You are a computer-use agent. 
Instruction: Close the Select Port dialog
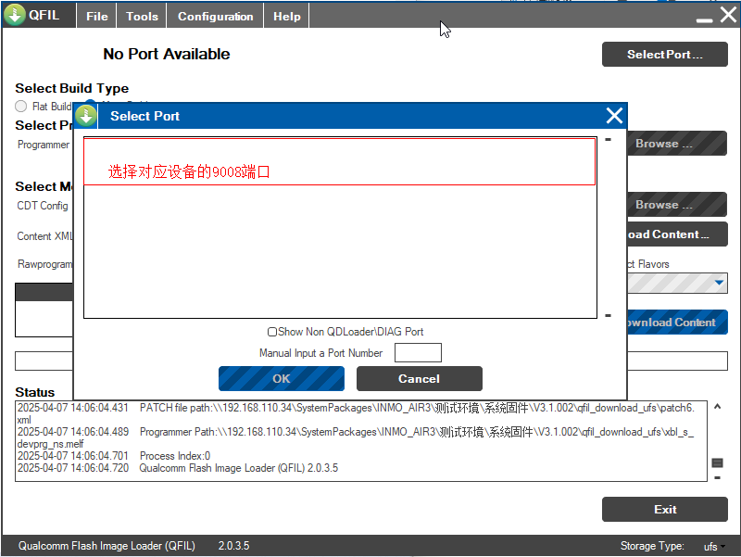[614, 116]
